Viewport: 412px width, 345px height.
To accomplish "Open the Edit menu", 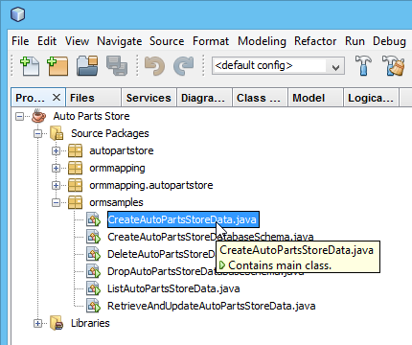I will click(47, 41).
